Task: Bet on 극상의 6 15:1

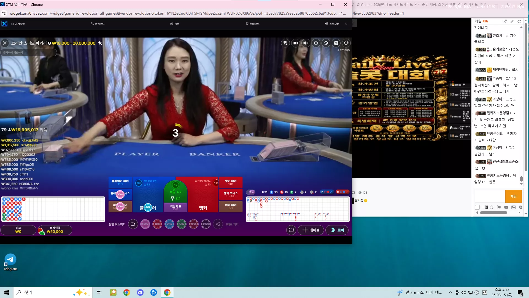Action: coord(176,207)
